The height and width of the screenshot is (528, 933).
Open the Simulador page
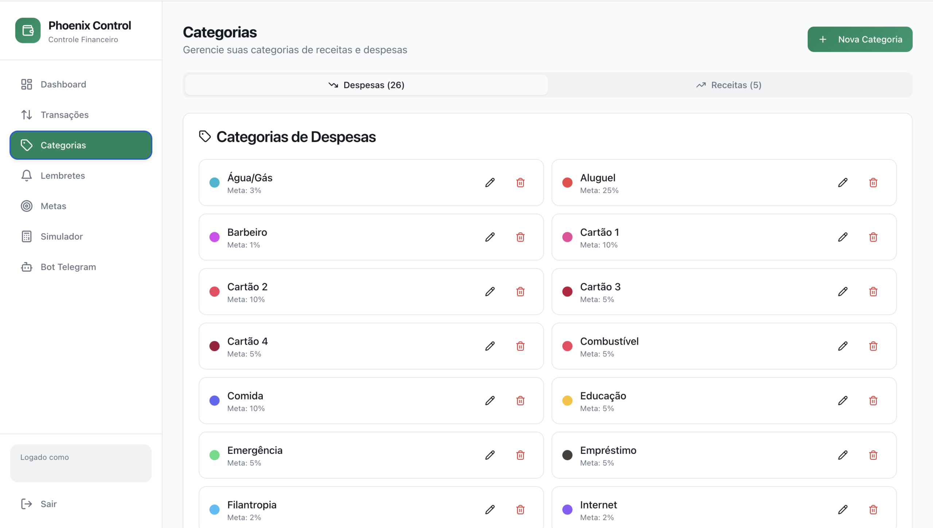click(81, 237)
